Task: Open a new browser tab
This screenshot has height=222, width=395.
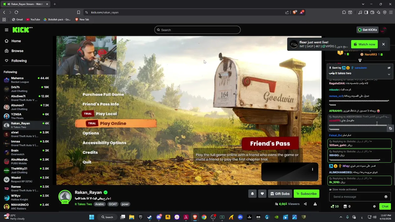Action: [x=55, y=4]
